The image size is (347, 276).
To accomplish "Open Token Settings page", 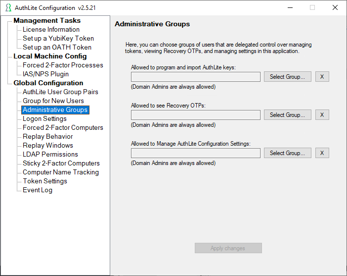I will coord(45,181).
